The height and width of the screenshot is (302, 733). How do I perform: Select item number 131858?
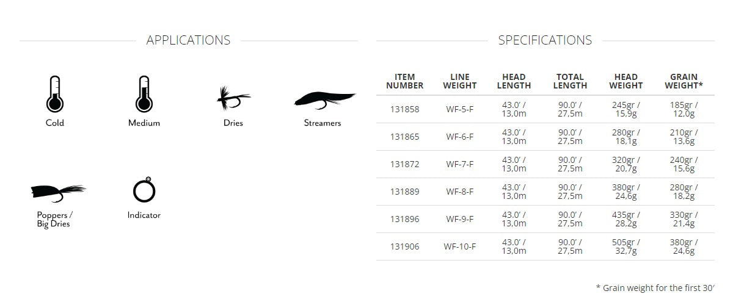404,109
